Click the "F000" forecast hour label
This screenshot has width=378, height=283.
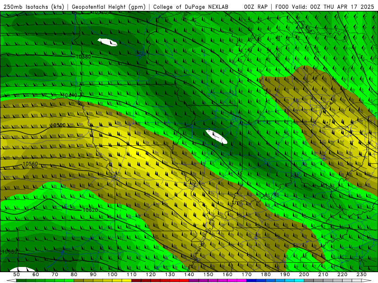click(x=282, y=7)
